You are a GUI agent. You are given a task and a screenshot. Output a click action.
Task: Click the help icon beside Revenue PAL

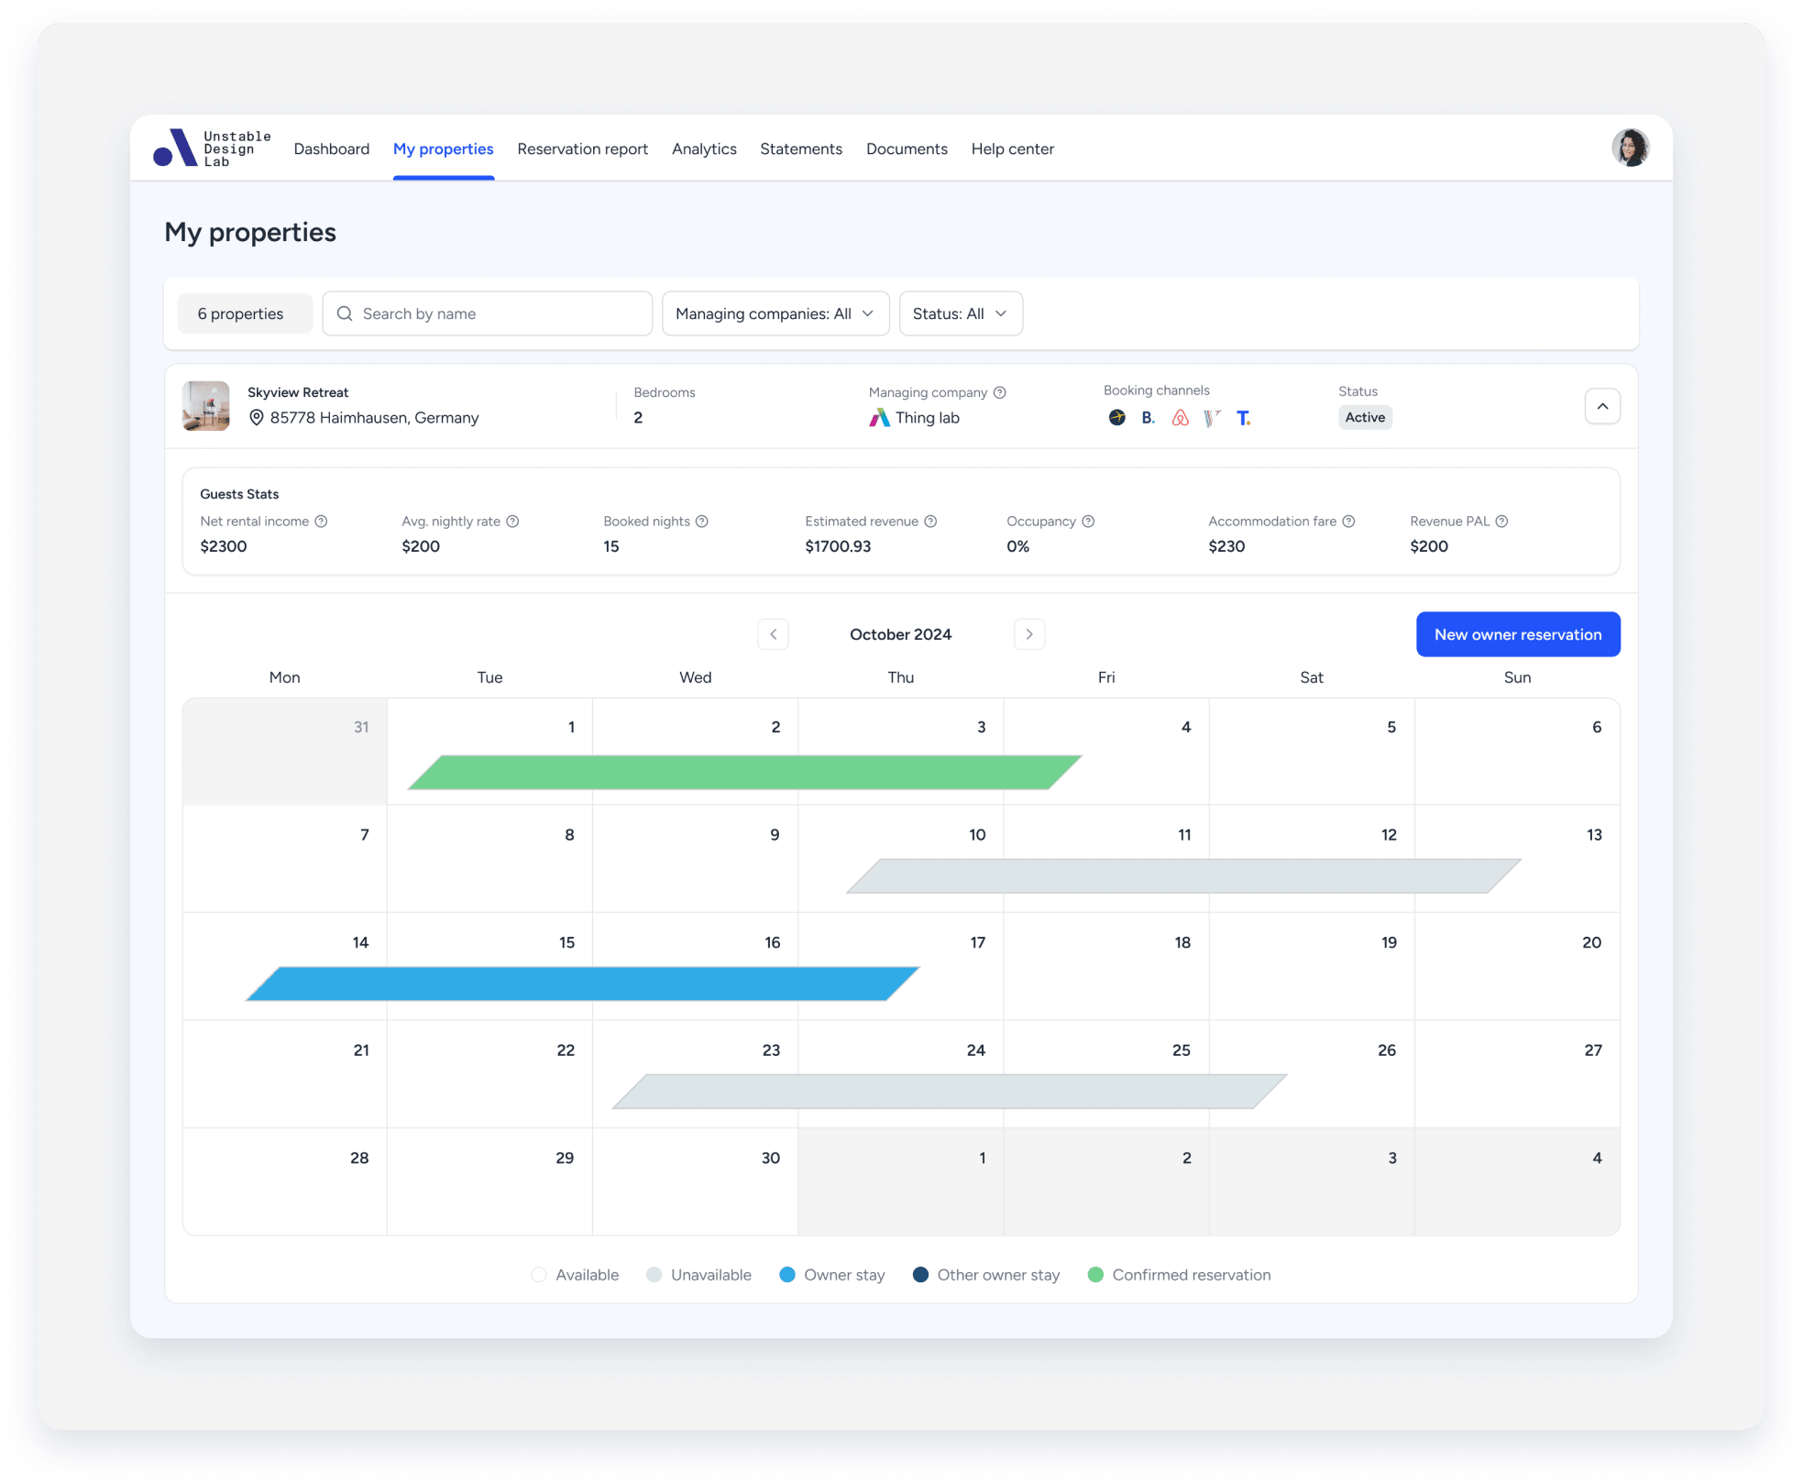click(x=1501, y=522)
